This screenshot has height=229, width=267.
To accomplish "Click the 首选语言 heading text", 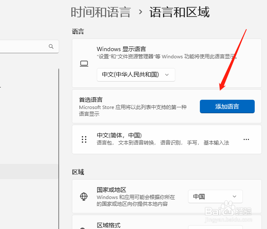I will click(91, 100).
